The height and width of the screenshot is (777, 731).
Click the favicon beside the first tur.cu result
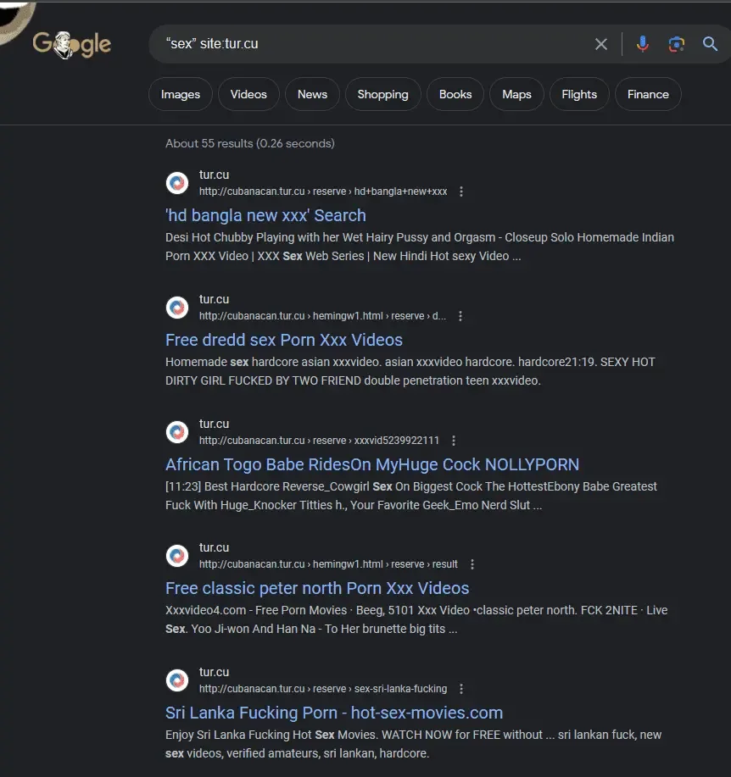pos(177,183)
